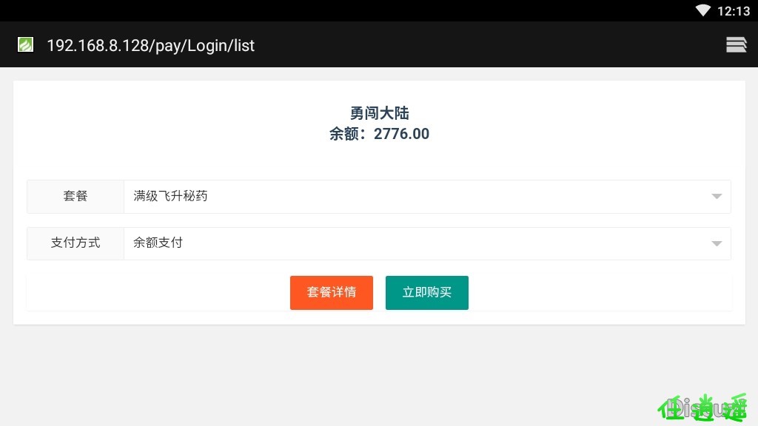Tap the 勇闯大陆 title heading
The width and height of the screenshot is (758, 426).
point(380,113)
